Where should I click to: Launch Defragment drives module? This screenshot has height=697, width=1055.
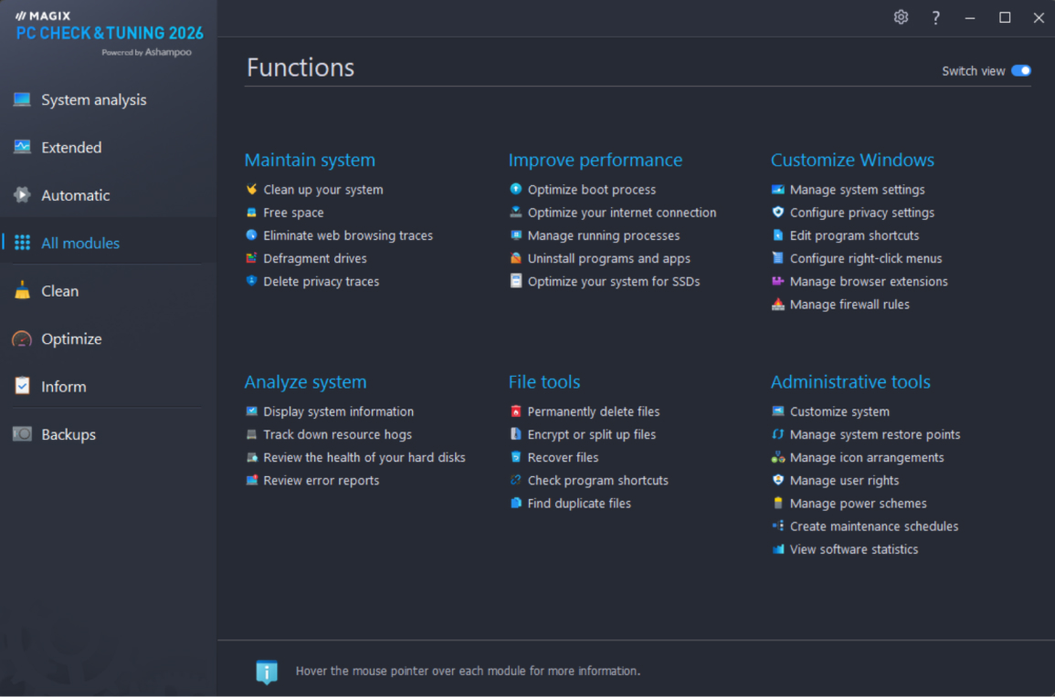pyautogui.click(x=314, y=259)
